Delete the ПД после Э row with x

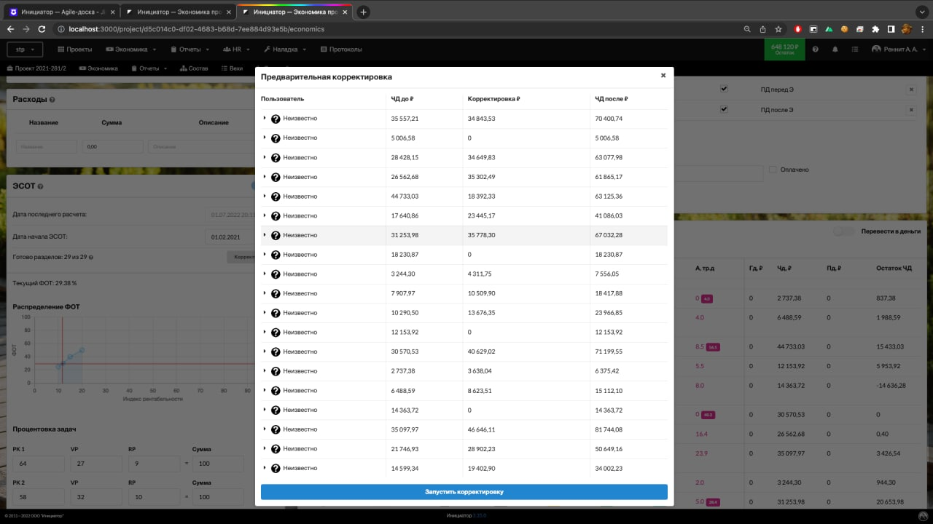point(911,110)
